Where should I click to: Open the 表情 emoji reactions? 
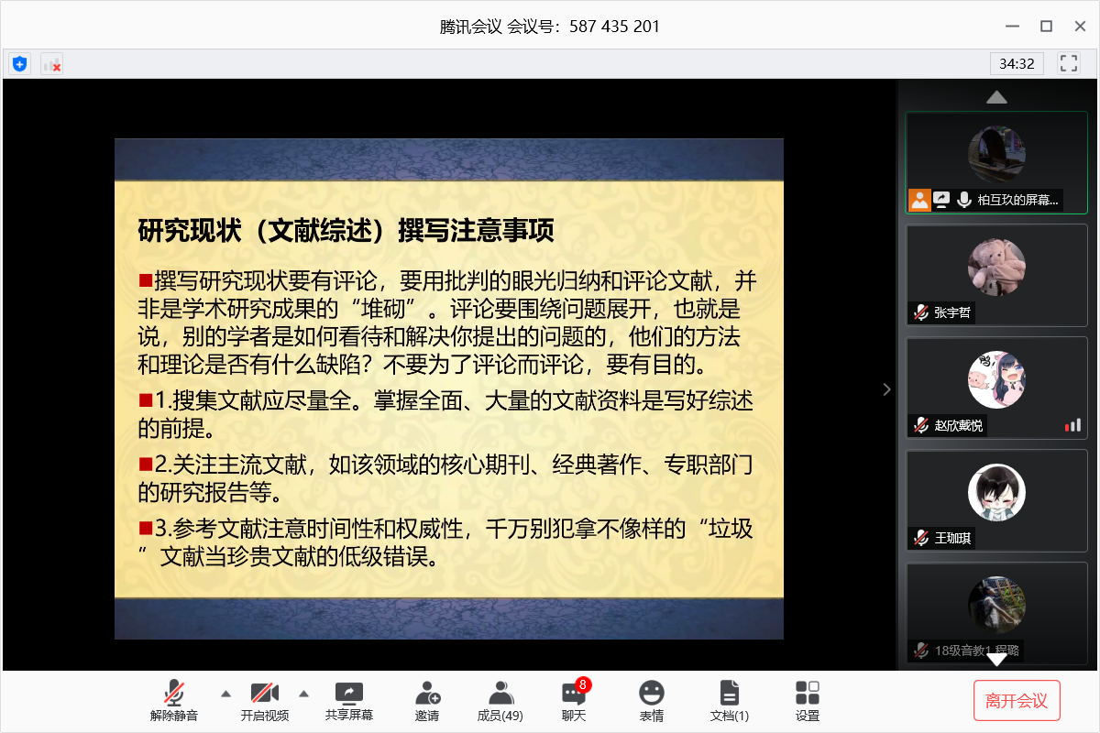coord(651,701)
